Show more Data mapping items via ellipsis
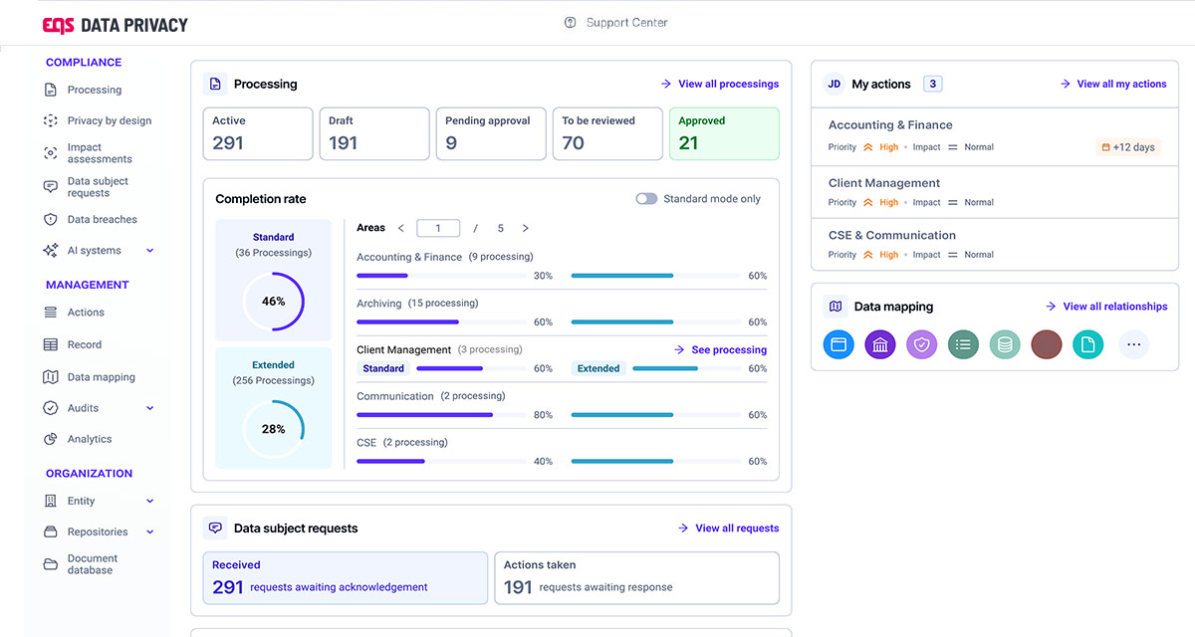This screenshot has height=637, width=1195. pos(1133,345)
